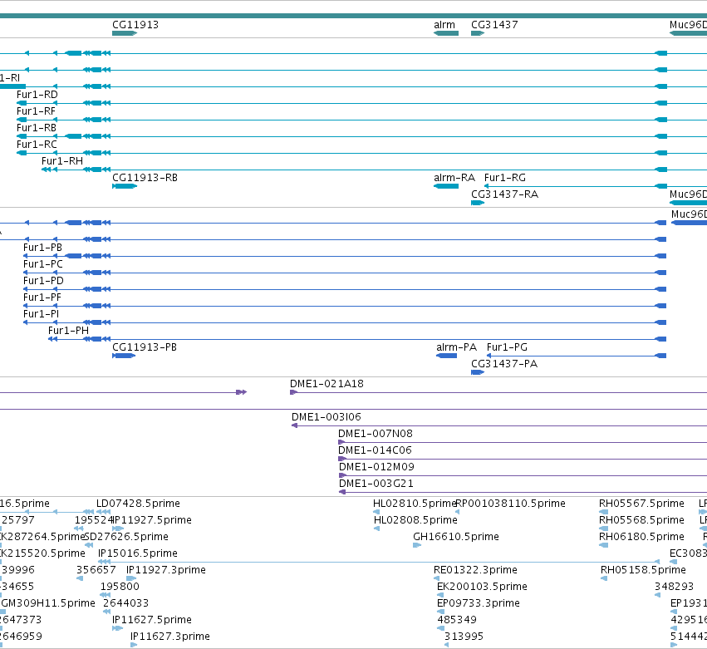Select feature 485349
Image resolution: width=707 pixels, height=649 pixels.
tap(457, 621)
